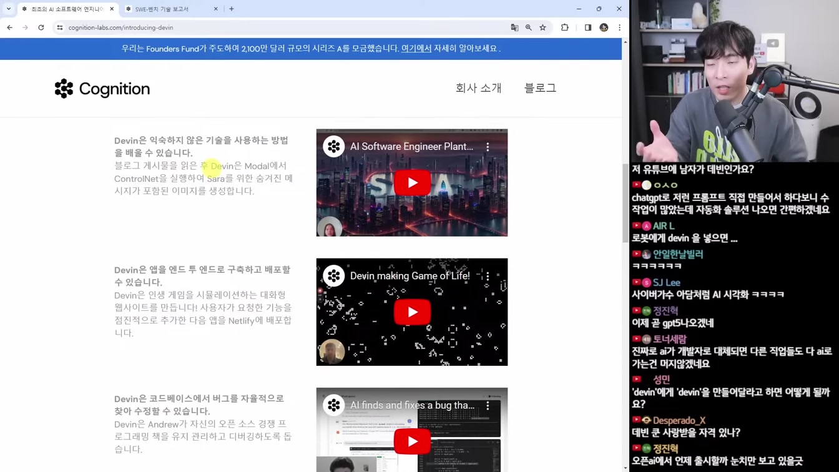Open the extensions puzzle icon
The image size is (839, 472).
(x=565, y=27)
